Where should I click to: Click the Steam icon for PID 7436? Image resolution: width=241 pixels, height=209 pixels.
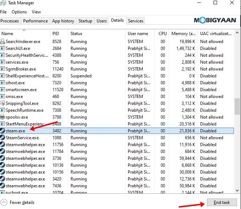[x=3, y=186]
